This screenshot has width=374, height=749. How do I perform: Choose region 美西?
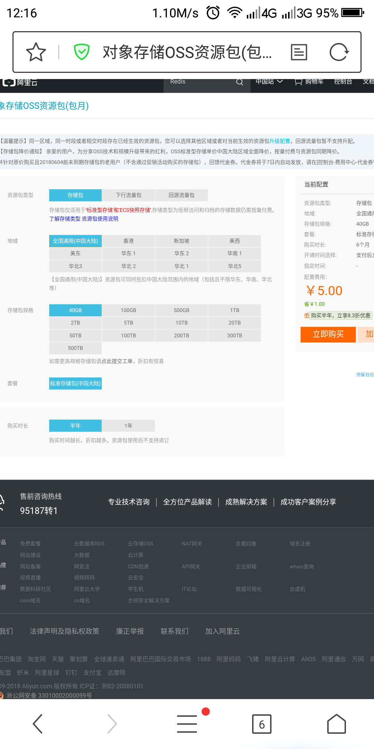pos(234,241)
